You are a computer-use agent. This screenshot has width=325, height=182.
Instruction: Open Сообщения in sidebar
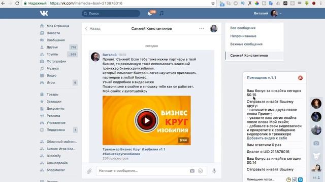(55, 40)
